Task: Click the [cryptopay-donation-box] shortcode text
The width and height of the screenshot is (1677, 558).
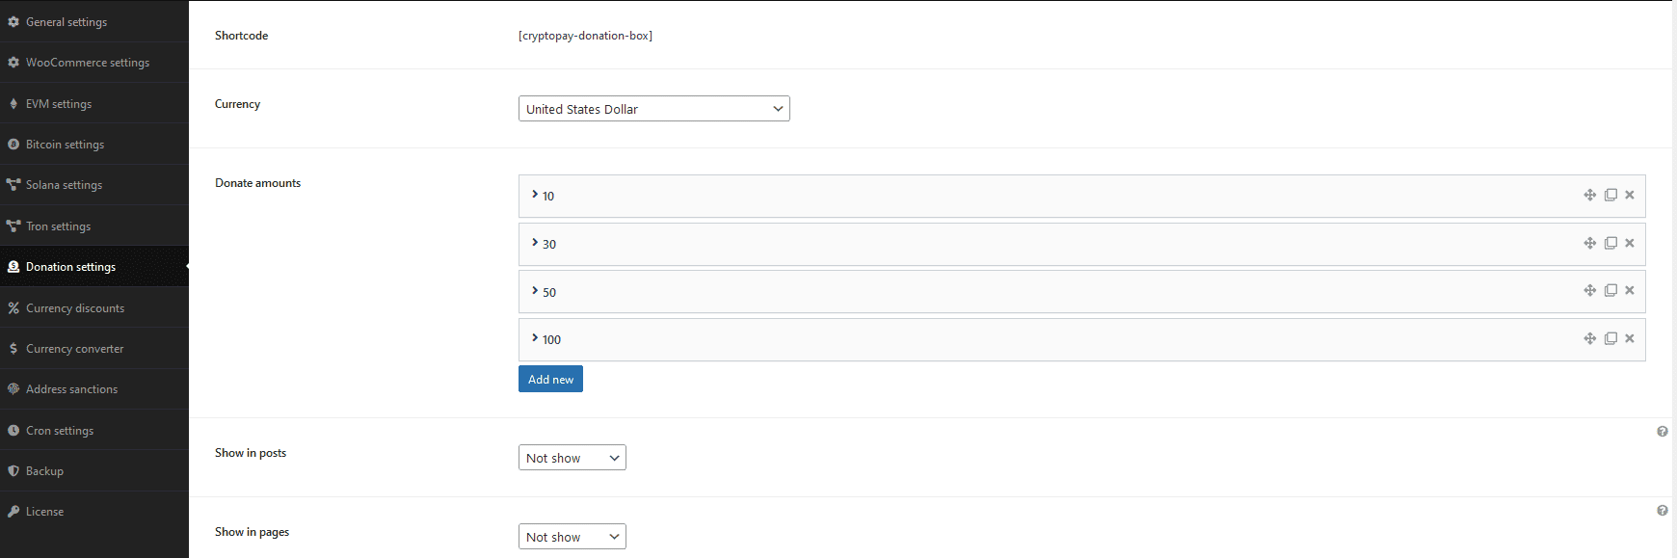Action: coord(585,36)
